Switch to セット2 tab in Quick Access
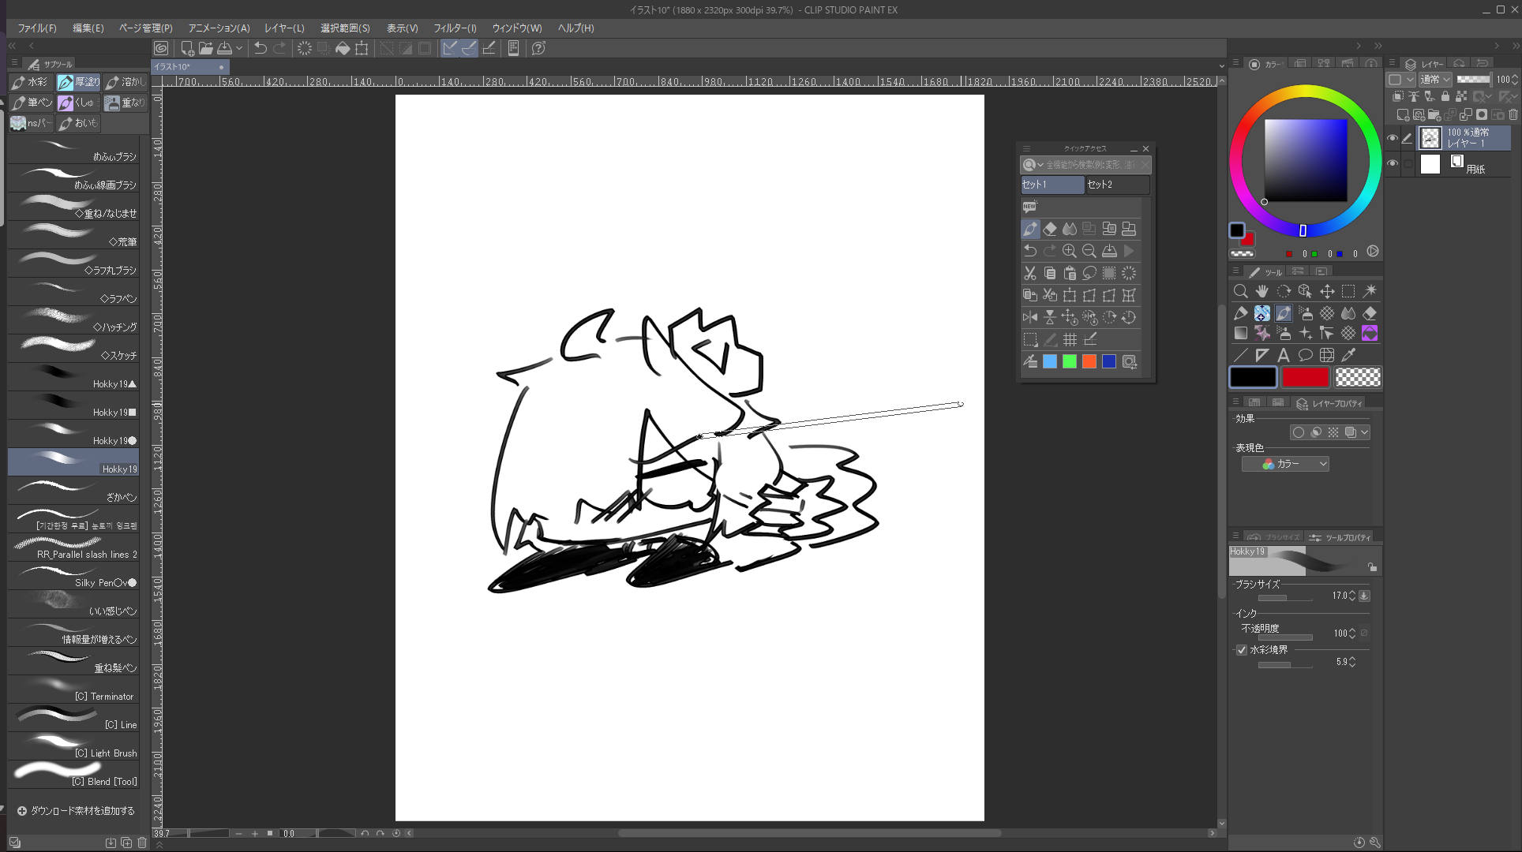 pyautogui.click(x=1117, y=185)
